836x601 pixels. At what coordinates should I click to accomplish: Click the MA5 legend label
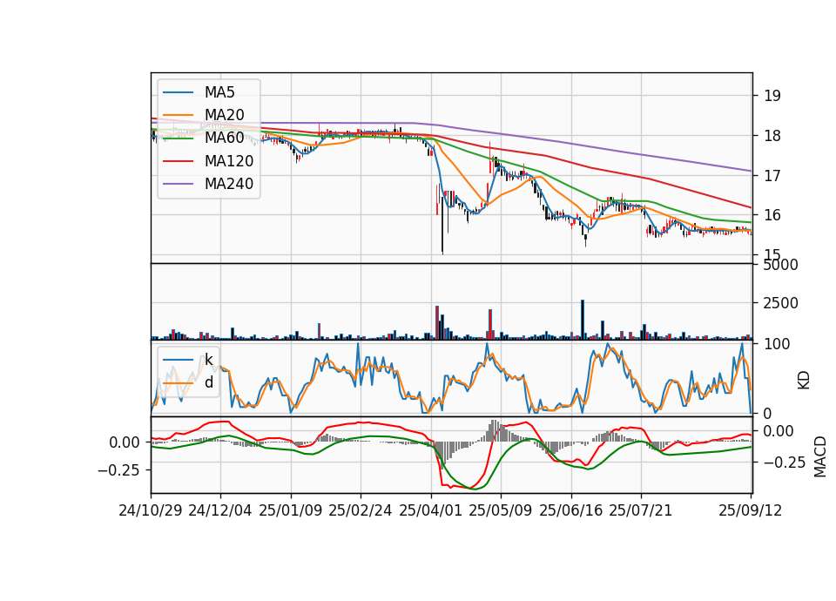219,92
